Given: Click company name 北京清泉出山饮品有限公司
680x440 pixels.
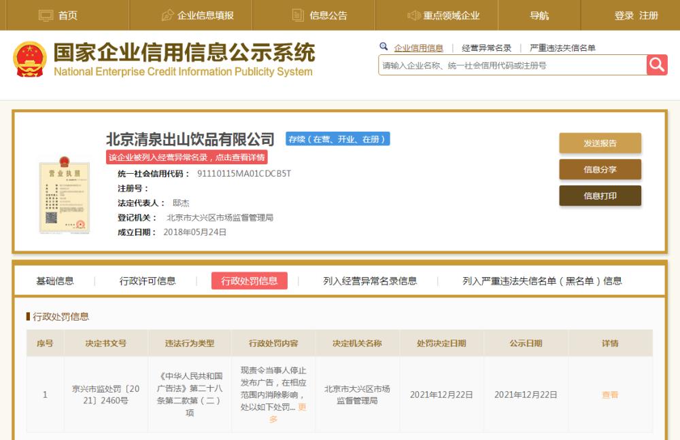Looking at the screenshot, I should coord(190,139).
